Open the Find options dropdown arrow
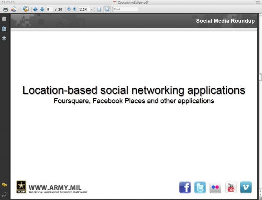262x200 pixels. (x=140, y=9)
